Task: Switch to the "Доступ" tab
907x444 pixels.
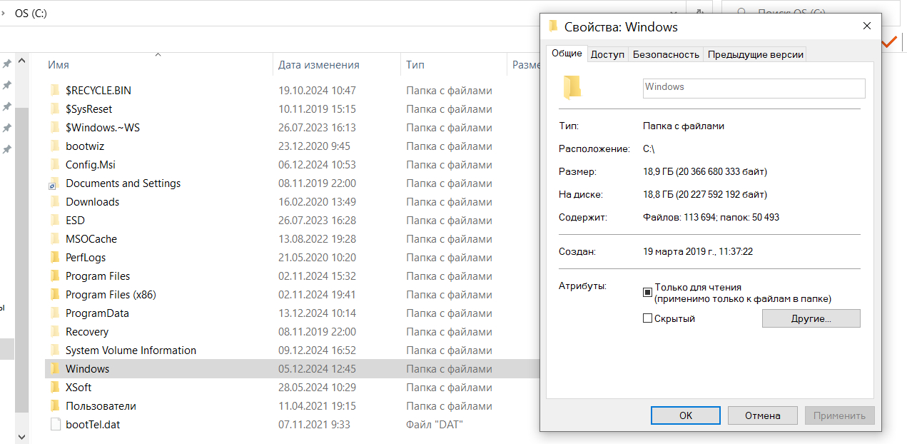Action: click(x=607, y=54)
